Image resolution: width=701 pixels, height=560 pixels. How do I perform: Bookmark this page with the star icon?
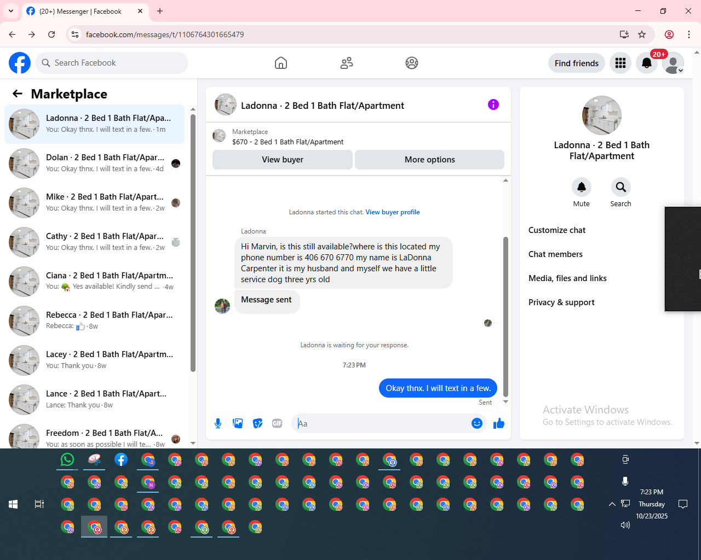click(x=642, y=34)
